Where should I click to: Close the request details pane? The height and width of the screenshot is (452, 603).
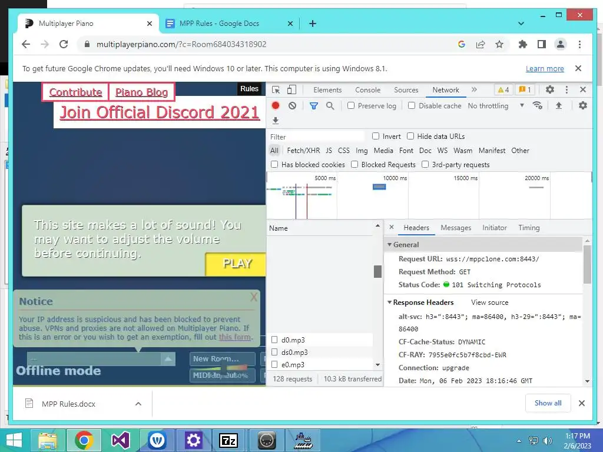click(x=392, y=227)
